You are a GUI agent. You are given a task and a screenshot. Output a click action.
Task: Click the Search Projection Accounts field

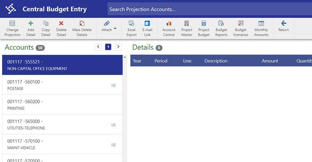click(x=210, y=9)
